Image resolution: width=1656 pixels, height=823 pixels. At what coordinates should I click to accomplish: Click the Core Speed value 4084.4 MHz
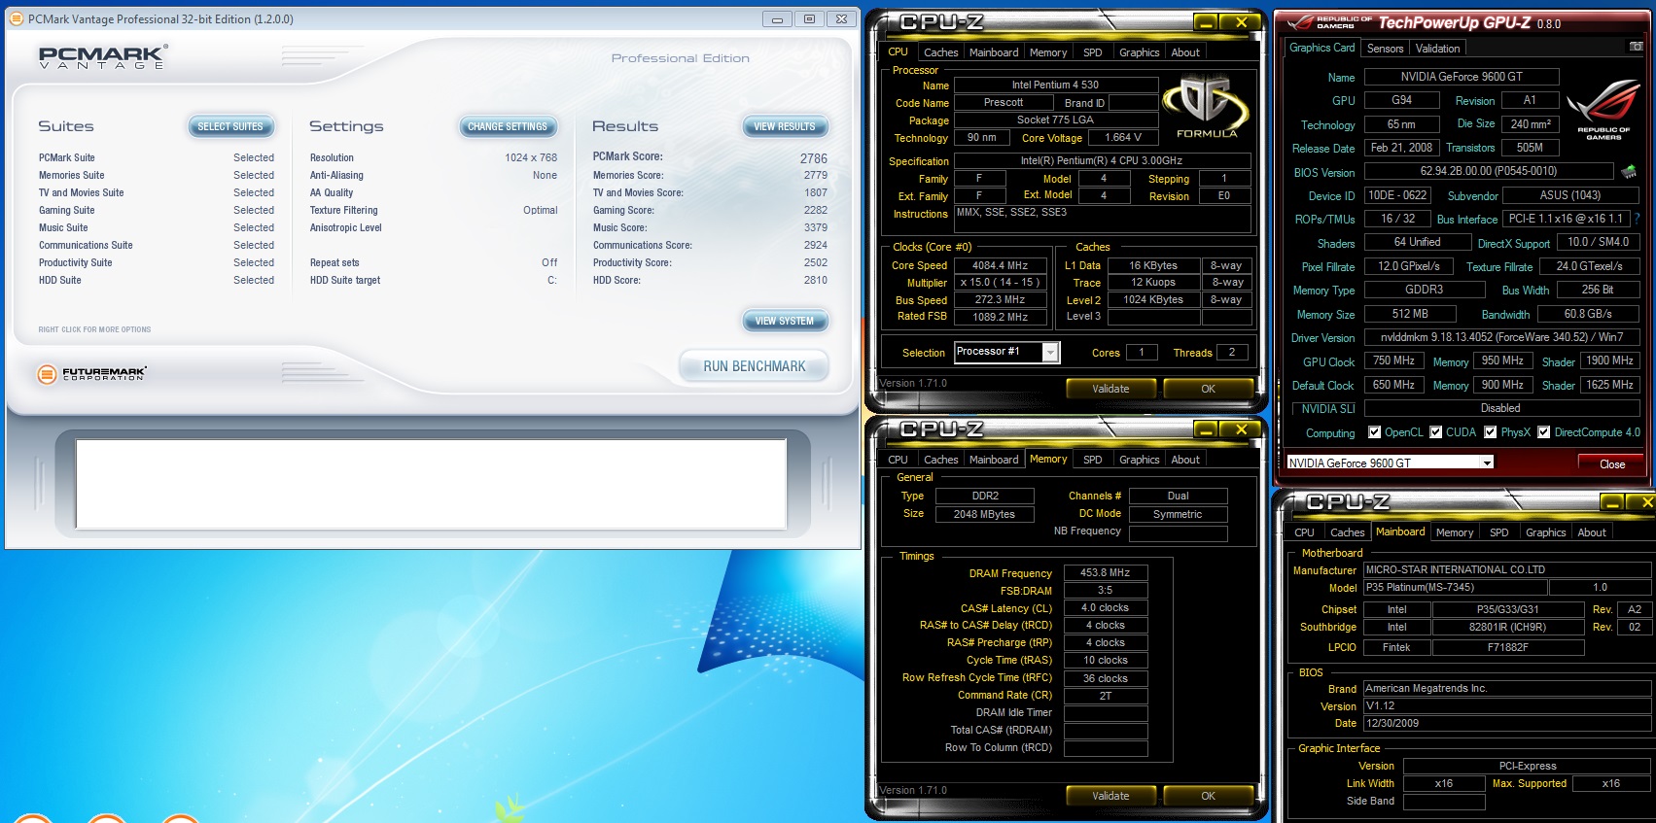(x=1000, y=265)
